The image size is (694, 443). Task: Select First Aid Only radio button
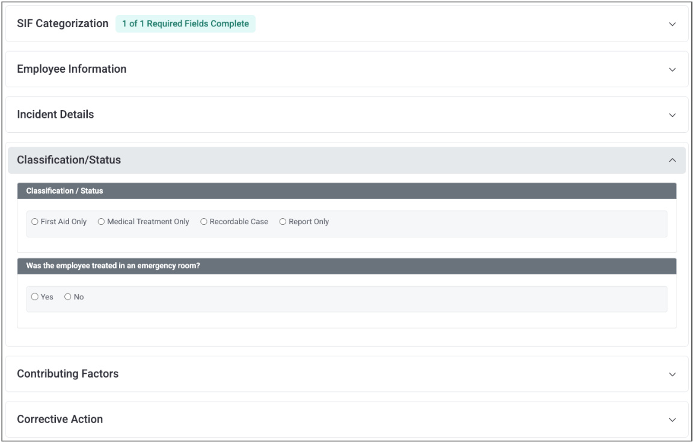click(35, 222)
